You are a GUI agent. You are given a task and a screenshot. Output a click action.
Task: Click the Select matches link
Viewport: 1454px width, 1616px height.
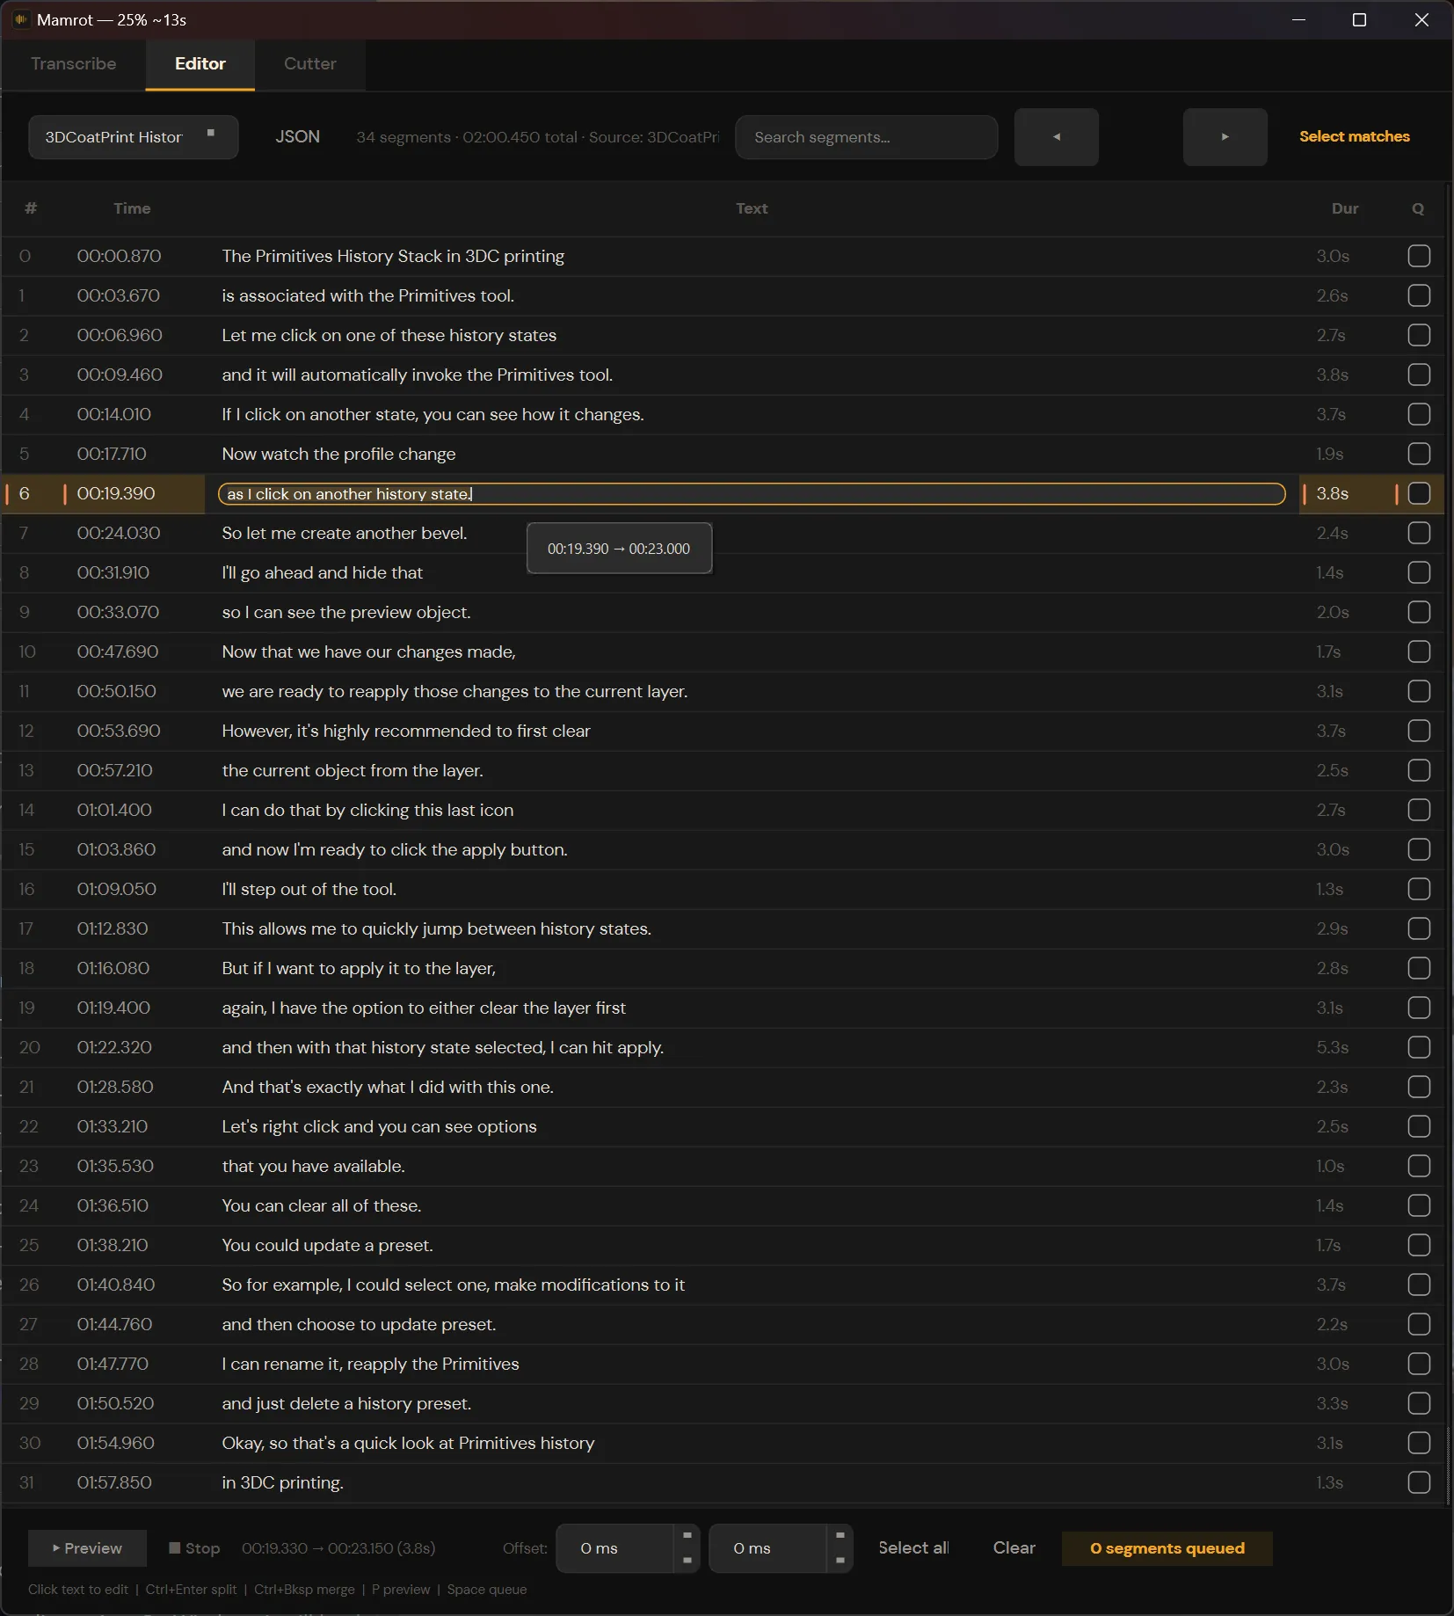tap(1354, 136)
